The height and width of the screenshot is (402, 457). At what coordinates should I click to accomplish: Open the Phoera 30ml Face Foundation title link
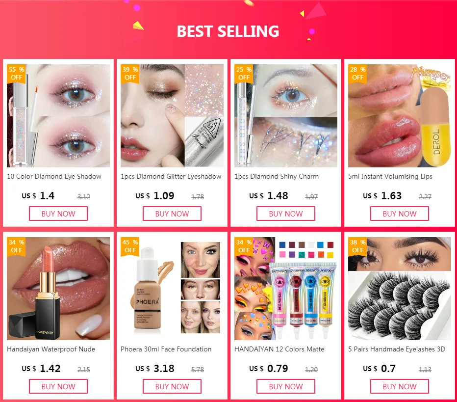pos(166,349)
